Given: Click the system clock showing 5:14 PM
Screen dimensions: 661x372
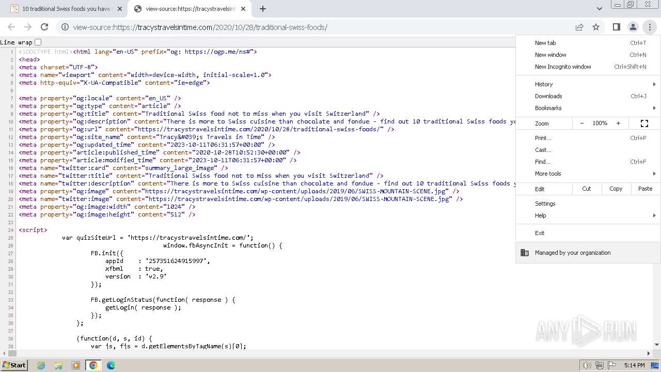Looking at the screenshot, I should point(634,365).
